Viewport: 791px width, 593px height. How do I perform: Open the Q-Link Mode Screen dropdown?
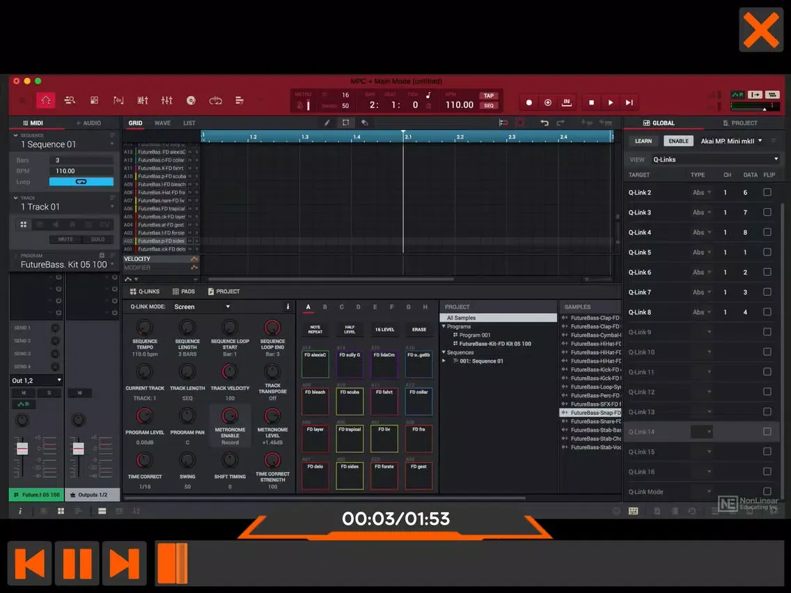[x=202, y=306]
